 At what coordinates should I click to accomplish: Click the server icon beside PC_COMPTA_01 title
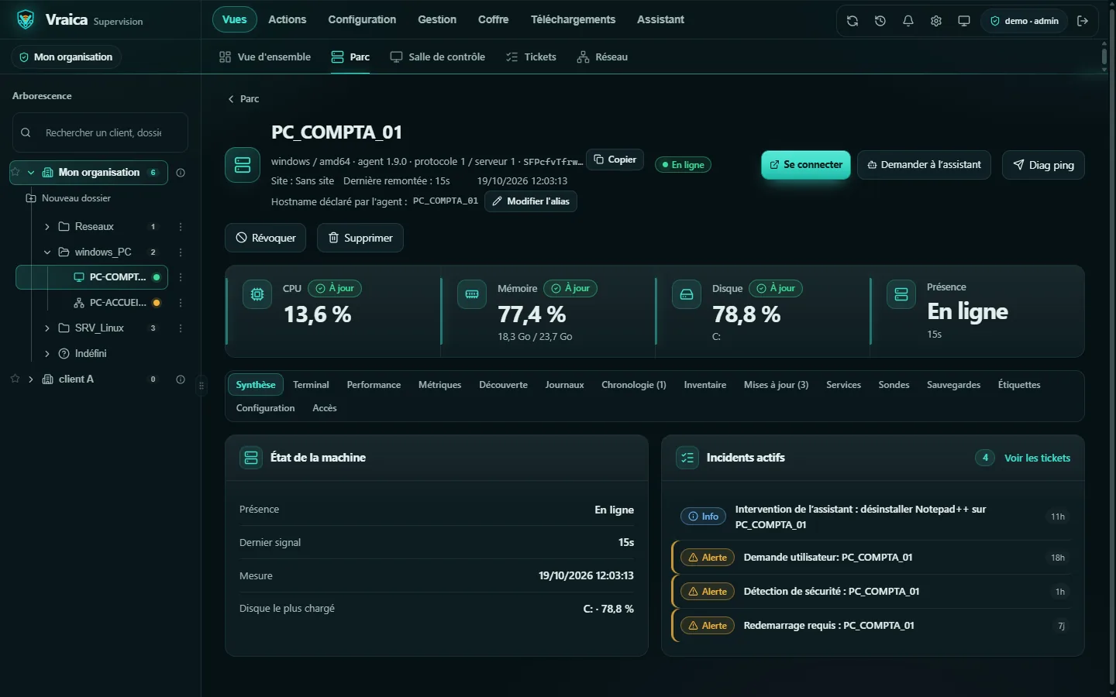point(243,165)
